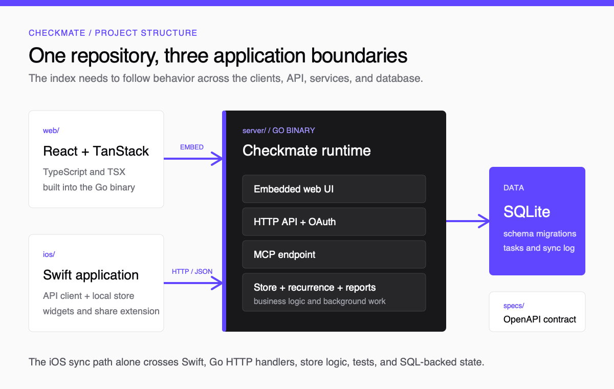This screenshot has height=389, width=614.
Task: Select the 'Checkmate runtime' heading
Action: tap(306, 150)
